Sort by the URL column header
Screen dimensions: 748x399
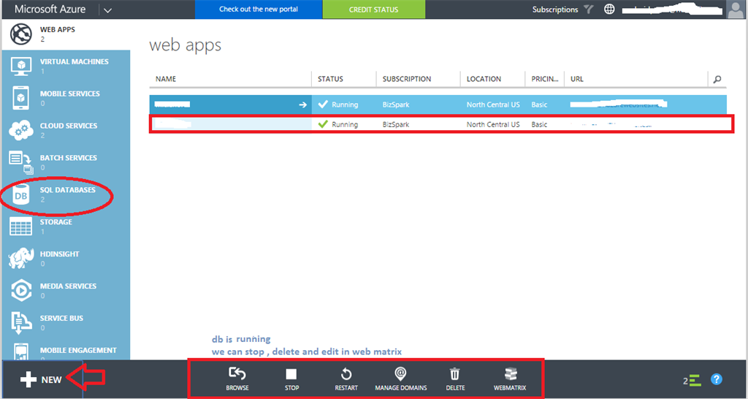coord(577,79)
